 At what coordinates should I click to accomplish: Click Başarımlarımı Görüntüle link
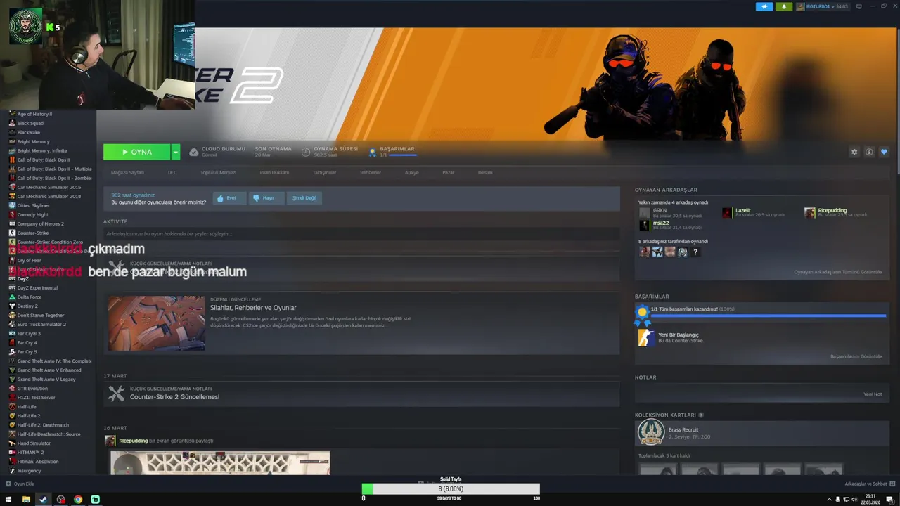pyautogui.click(x=856, y=356)
